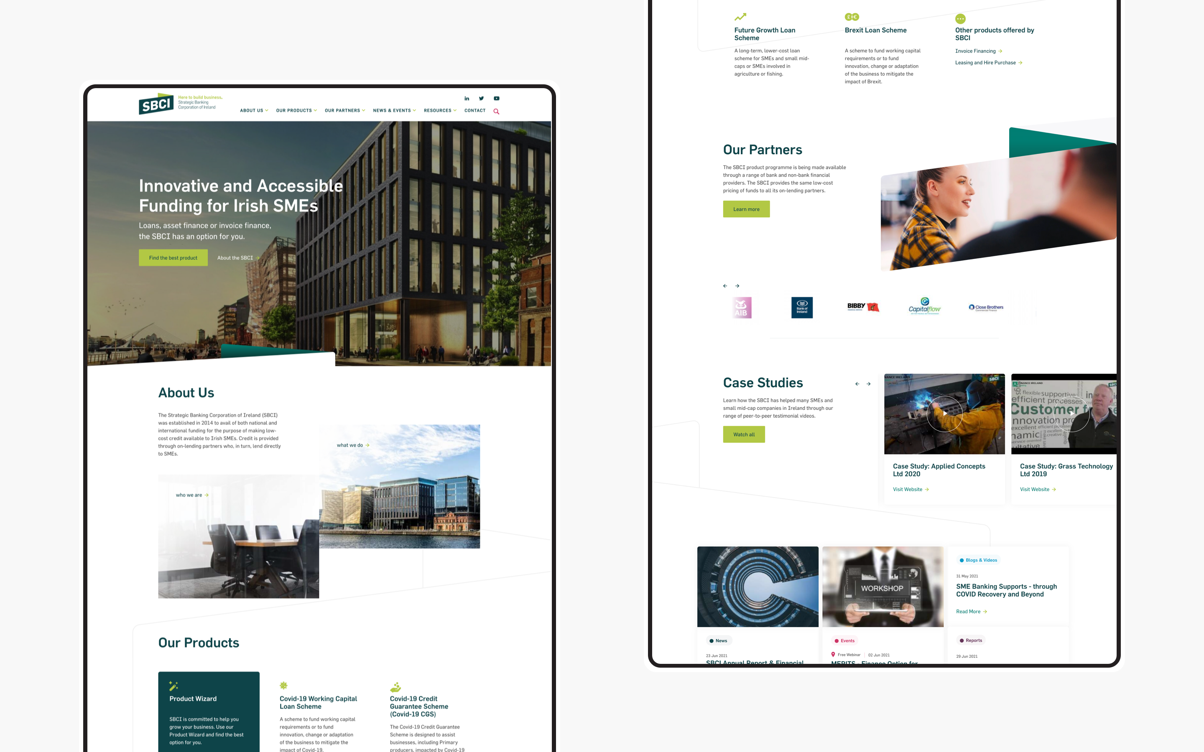Follow the Leasing and Hire Purchase link

989,63
